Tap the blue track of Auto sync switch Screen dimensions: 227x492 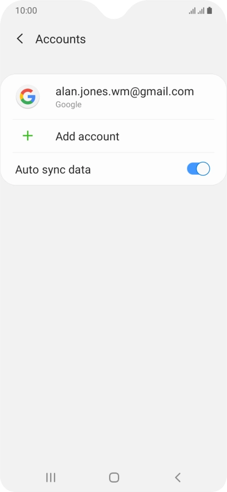click(x=191, y=169)
